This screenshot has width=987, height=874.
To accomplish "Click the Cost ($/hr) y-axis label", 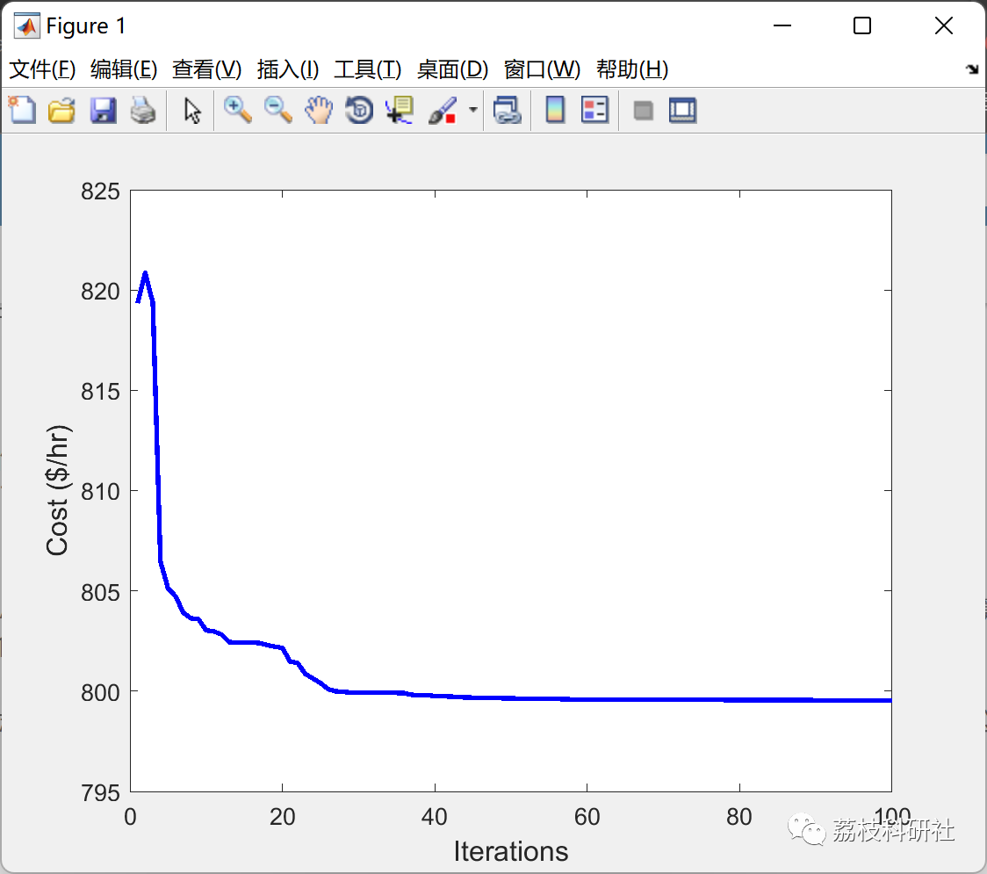I will tap(58, 490).
